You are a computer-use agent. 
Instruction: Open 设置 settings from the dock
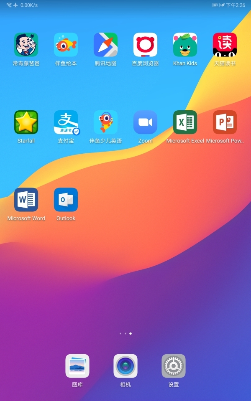click(x=174, y=366)
